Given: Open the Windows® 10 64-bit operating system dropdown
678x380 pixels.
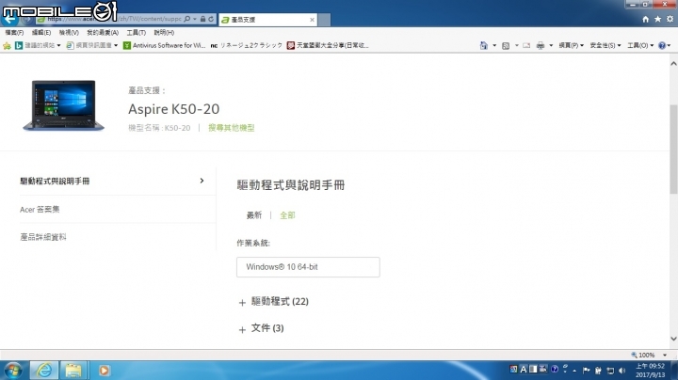Looking at the screenshot, I should tap(308, 267).
